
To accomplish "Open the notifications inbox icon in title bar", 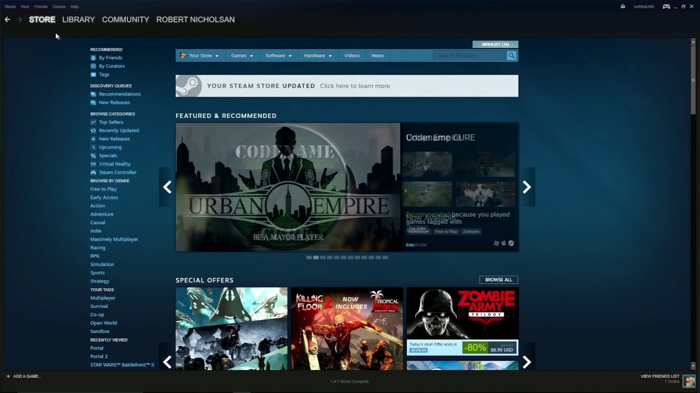I will [623, 7].
